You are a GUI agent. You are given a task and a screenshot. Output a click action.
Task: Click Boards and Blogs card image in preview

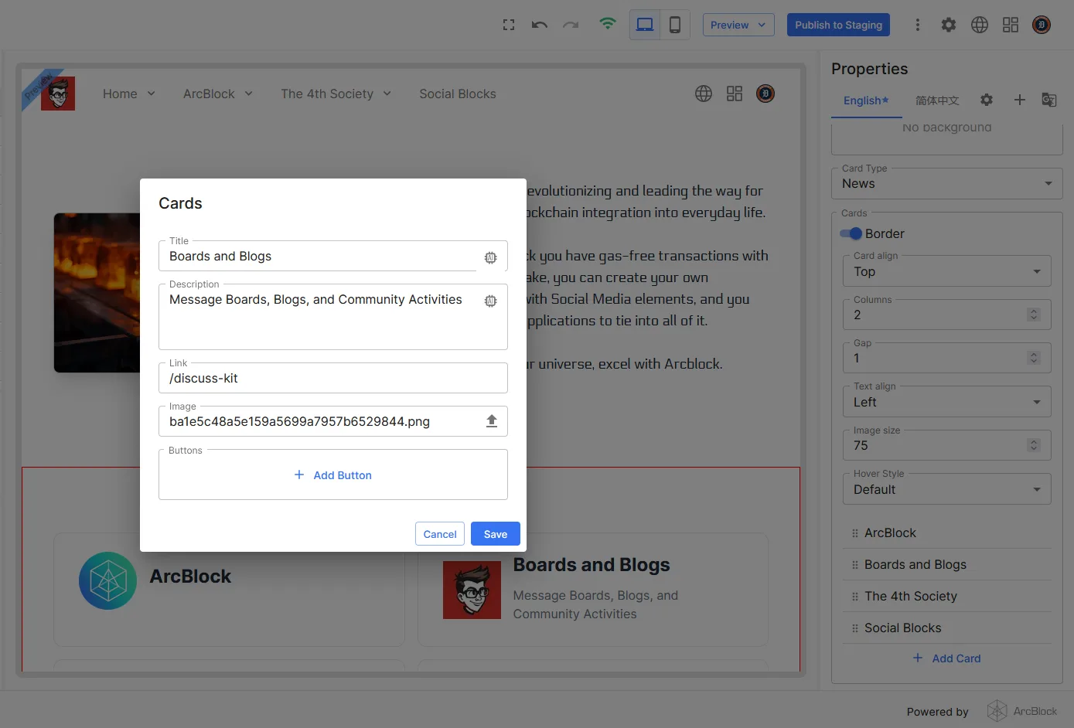472,590
